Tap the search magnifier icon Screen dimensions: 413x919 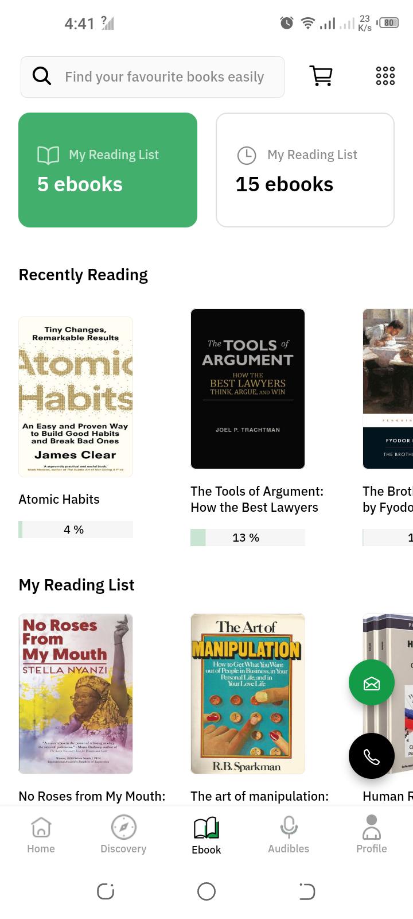(41, 76)
